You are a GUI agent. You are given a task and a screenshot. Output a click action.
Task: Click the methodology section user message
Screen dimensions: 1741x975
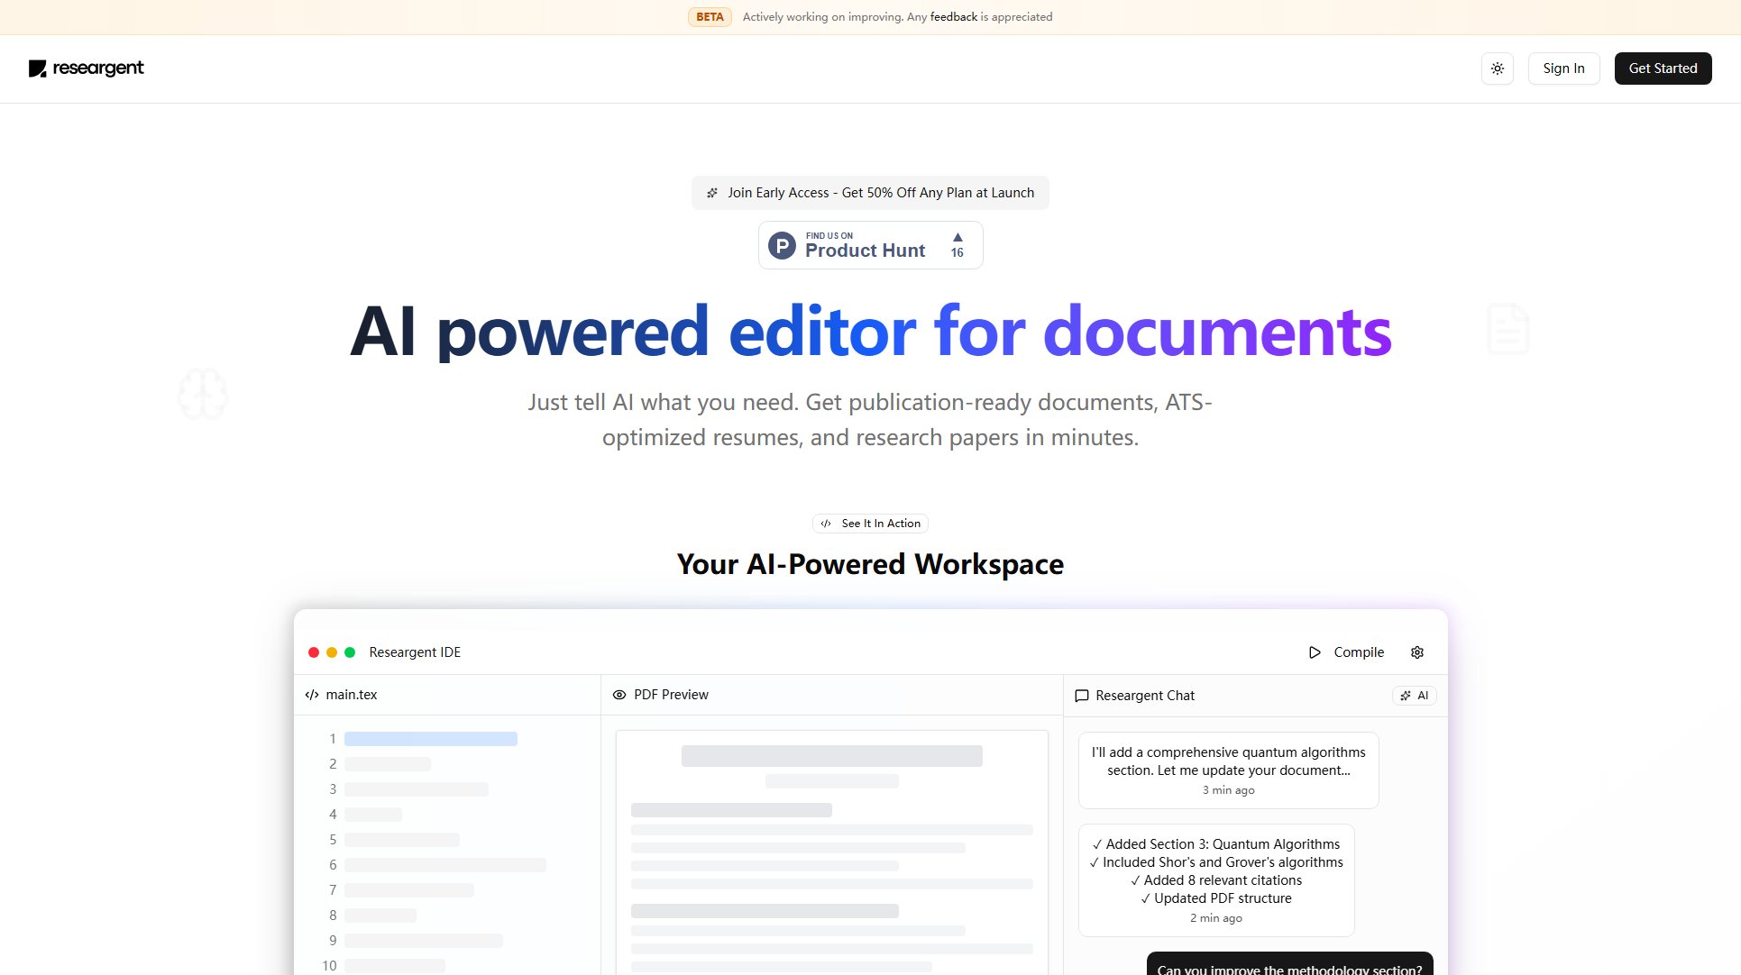click(x=1289, y=964)
